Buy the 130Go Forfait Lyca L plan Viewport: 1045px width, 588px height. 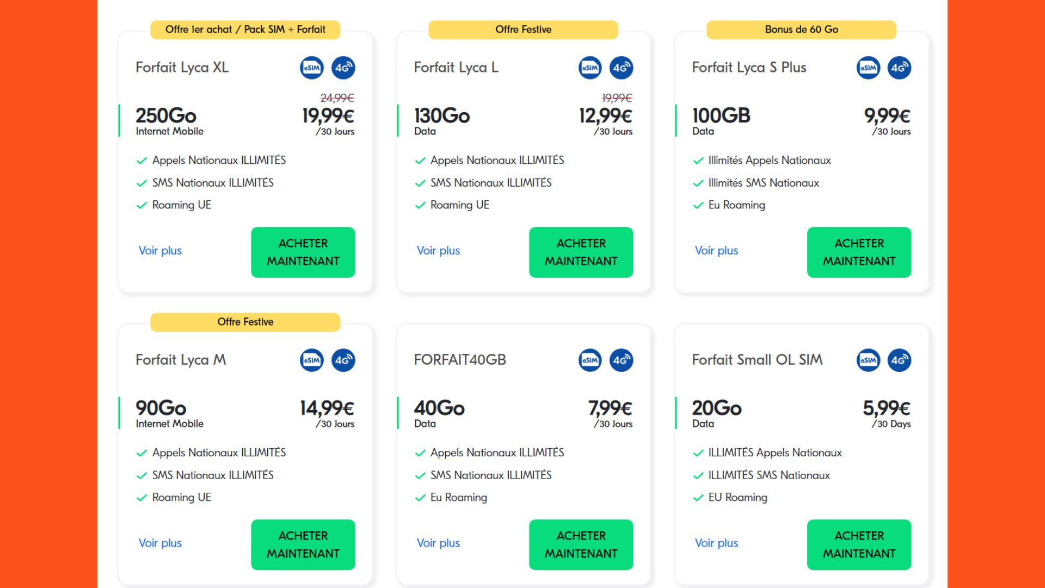581,252
